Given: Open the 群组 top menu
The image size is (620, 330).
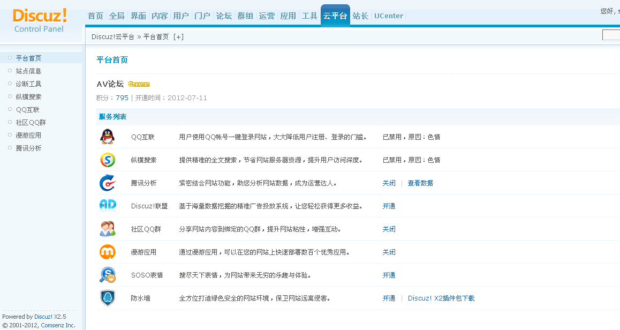Looking at the screenshot, I should pos(245,16).
